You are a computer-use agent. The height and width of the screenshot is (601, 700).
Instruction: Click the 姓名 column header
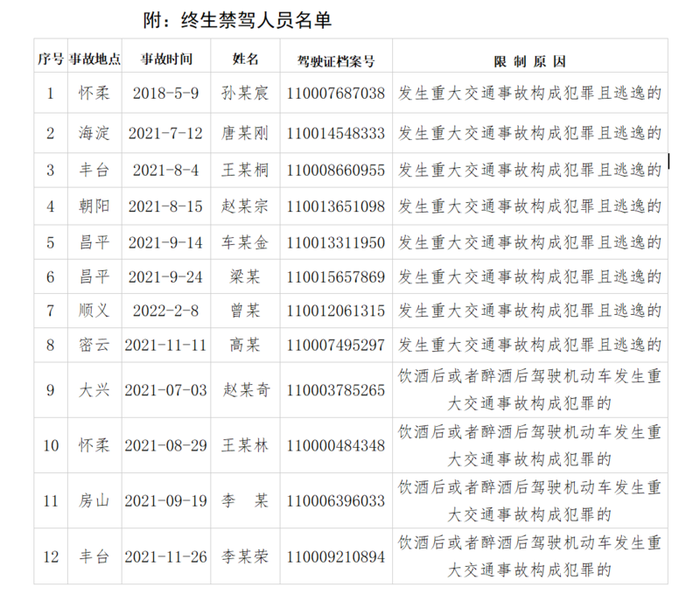[246, 59]
